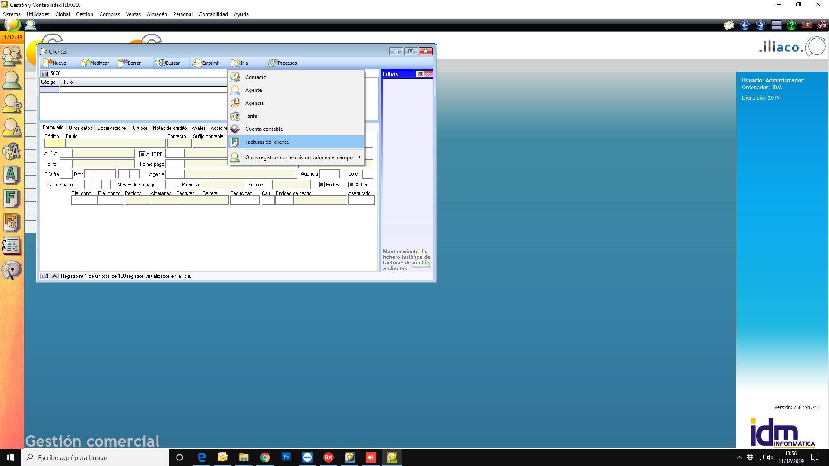Open the FpC document sidebar icon

click(12, 223)
